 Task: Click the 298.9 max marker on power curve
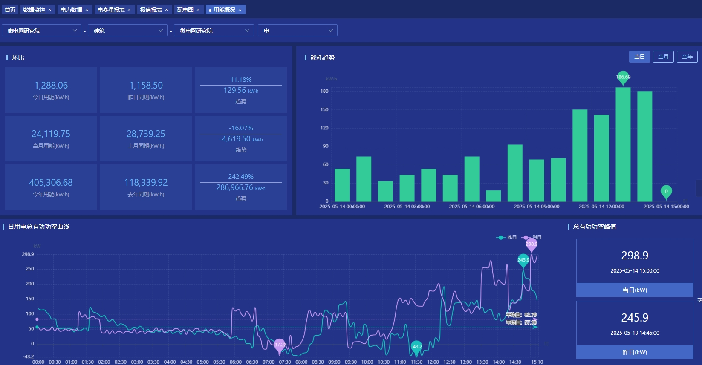pos(531,244)
